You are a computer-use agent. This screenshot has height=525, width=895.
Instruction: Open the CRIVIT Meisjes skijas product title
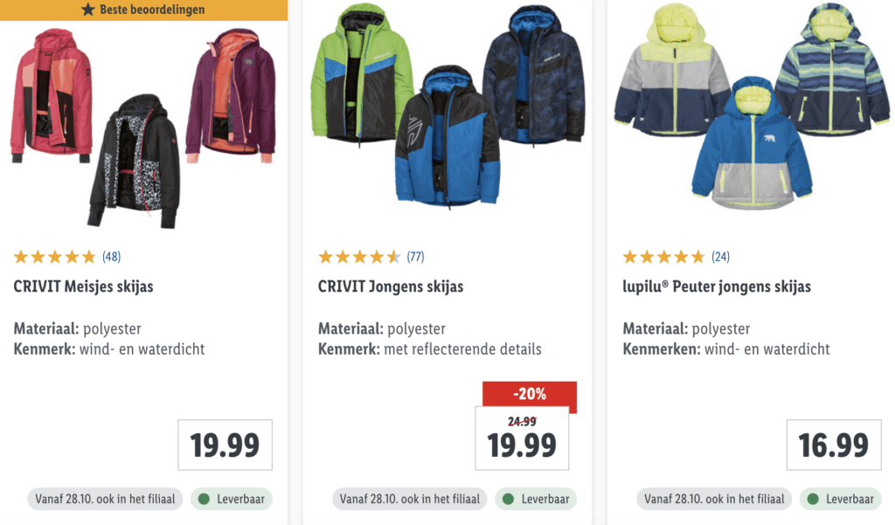[x=84, y=287]
